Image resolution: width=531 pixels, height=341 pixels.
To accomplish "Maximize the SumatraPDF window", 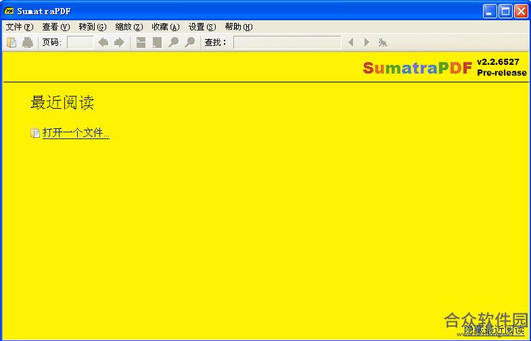I will (x=505, y=11).
